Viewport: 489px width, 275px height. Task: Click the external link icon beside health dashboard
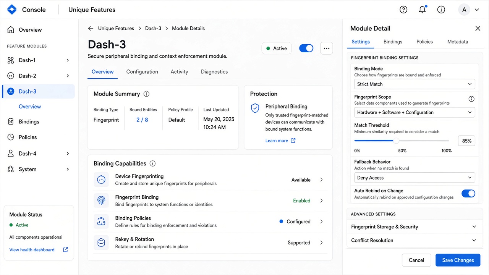(66, 250)
